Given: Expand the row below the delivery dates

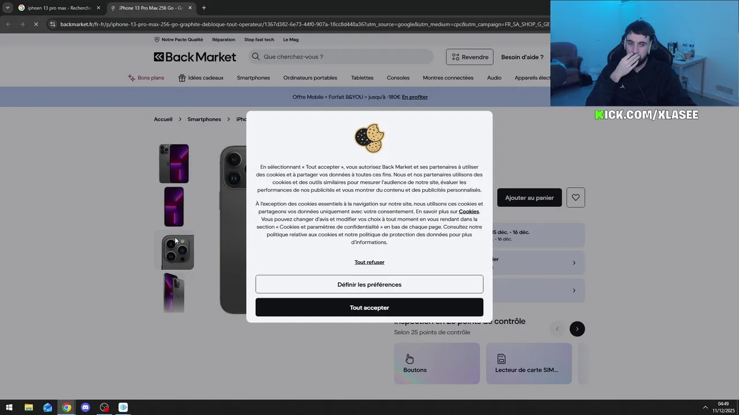Looking at the screenshot, I should [x=538, y=263].
